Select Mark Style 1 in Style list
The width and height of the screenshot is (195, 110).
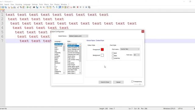coord(71,71)
